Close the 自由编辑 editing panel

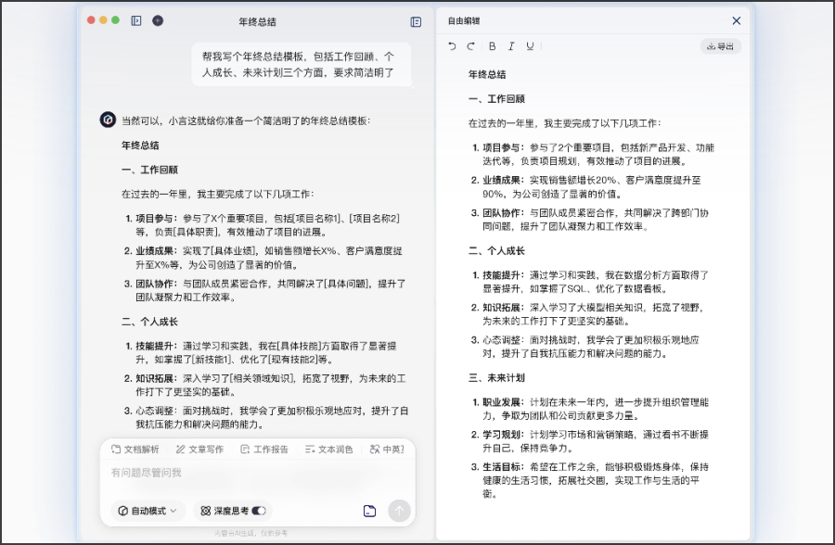pos(736,20)
